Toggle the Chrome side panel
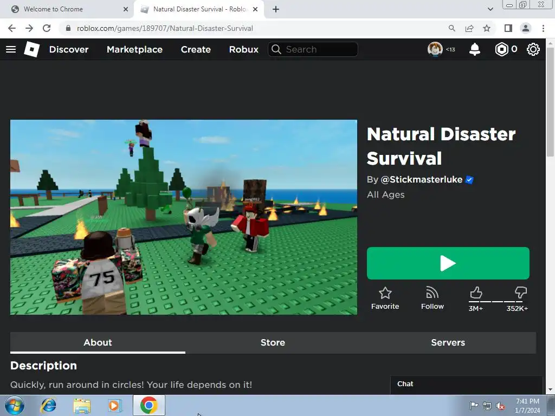The width and height of the screenshot is (555, 416). tap(508, 28)
